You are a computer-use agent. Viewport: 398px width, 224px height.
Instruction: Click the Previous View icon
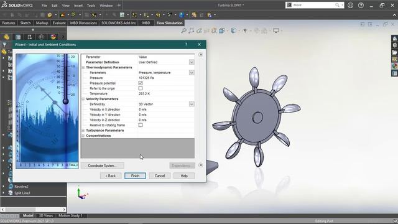tap(199, 30)
